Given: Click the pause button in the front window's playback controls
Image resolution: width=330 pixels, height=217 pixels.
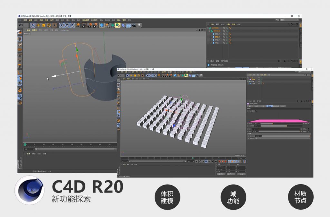Looking at the screenshot, I should click(206, 161).
